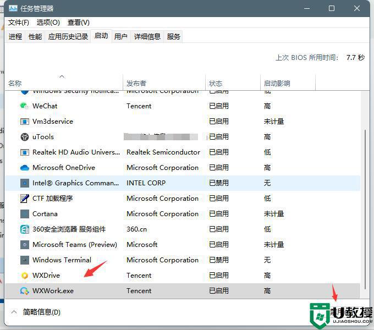The width and height of the screenshot is (374, 330).
Task: Minimize the Task Manager window
Action: click(307, 8)
